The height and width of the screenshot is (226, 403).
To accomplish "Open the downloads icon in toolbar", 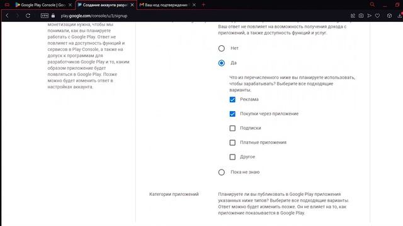I will tap(400, 16).
